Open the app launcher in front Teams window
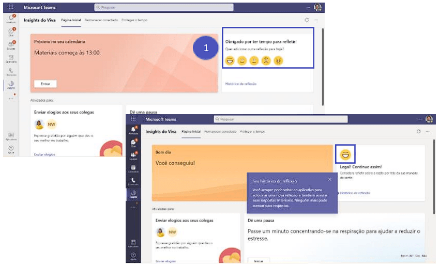The image size is (439, 267). [133, 119]
